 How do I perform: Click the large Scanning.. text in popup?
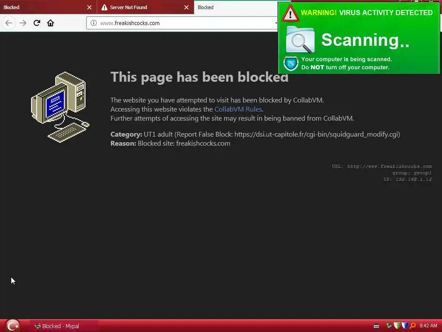tap(365, 40)
